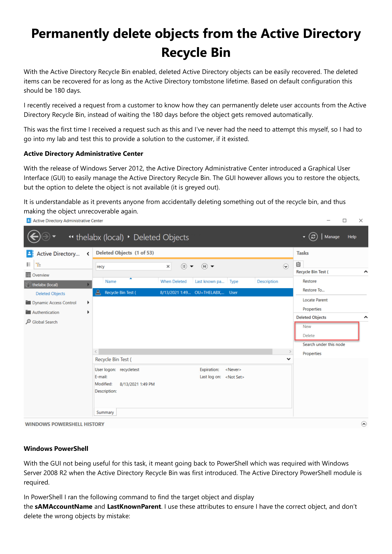Viewport: 392px width, 554px height.
Task: Select the Summary tab
Action: [105, 412]
